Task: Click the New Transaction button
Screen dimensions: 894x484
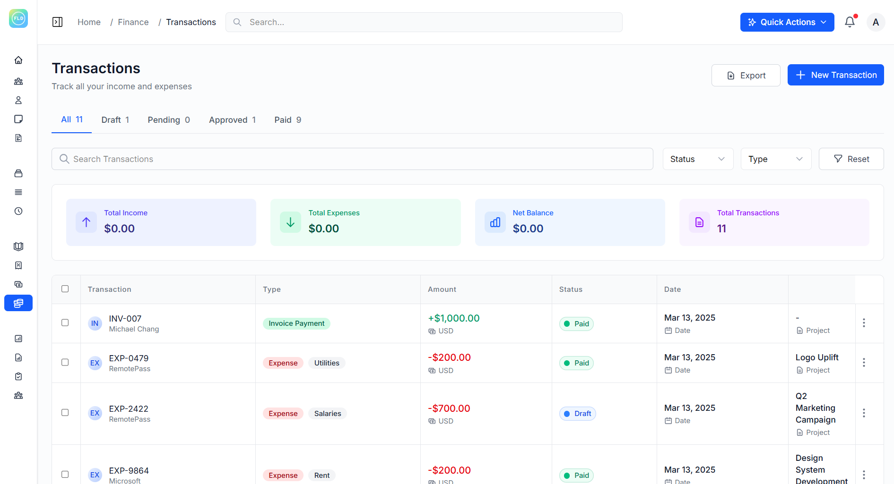Action: pyautogui.click(x=836, y=75)
